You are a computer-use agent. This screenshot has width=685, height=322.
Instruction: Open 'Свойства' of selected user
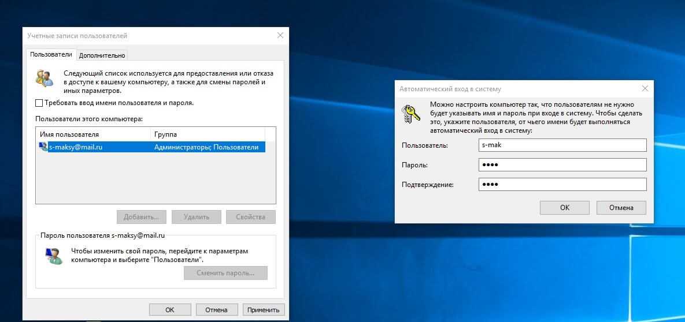click(x=251, y=217)
